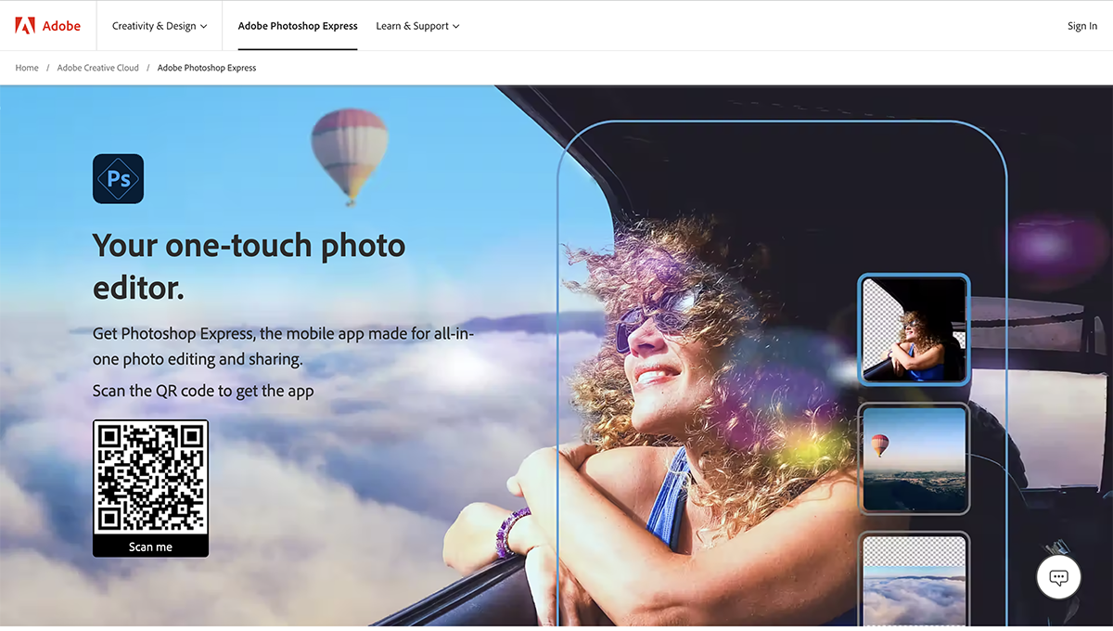1113x631 pixels.
Task: Click the Photoshop Express app icon
Action: pos(118,178)
